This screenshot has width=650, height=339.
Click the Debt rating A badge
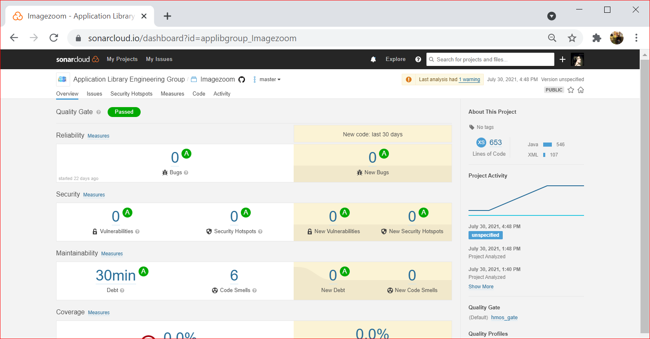[x=144, y=271]
